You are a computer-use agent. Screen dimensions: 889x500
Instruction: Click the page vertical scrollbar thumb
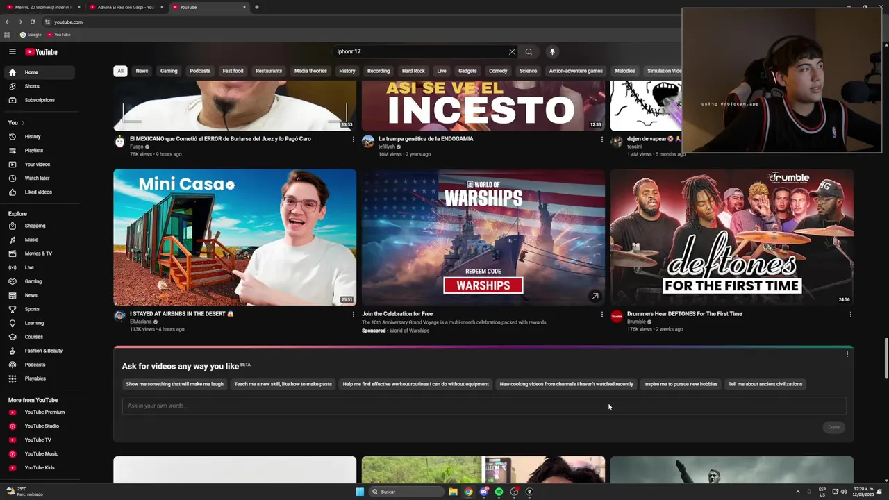[885, 359]
